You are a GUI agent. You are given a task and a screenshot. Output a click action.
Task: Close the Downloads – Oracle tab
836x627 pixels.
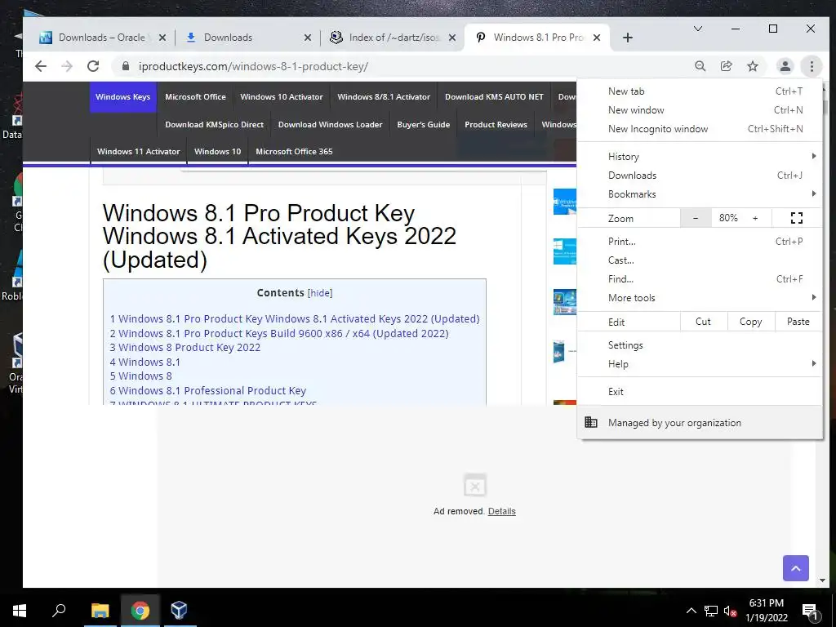(162, 38)
